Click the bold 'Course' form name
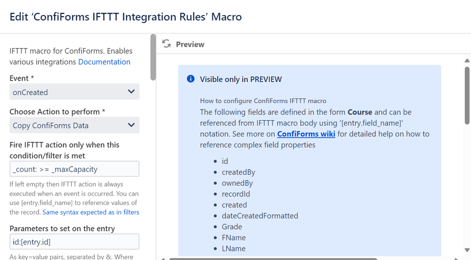Image resolution: width=471 pixels, height=260 pixels. pyautogui.click(x=360, y=112)
